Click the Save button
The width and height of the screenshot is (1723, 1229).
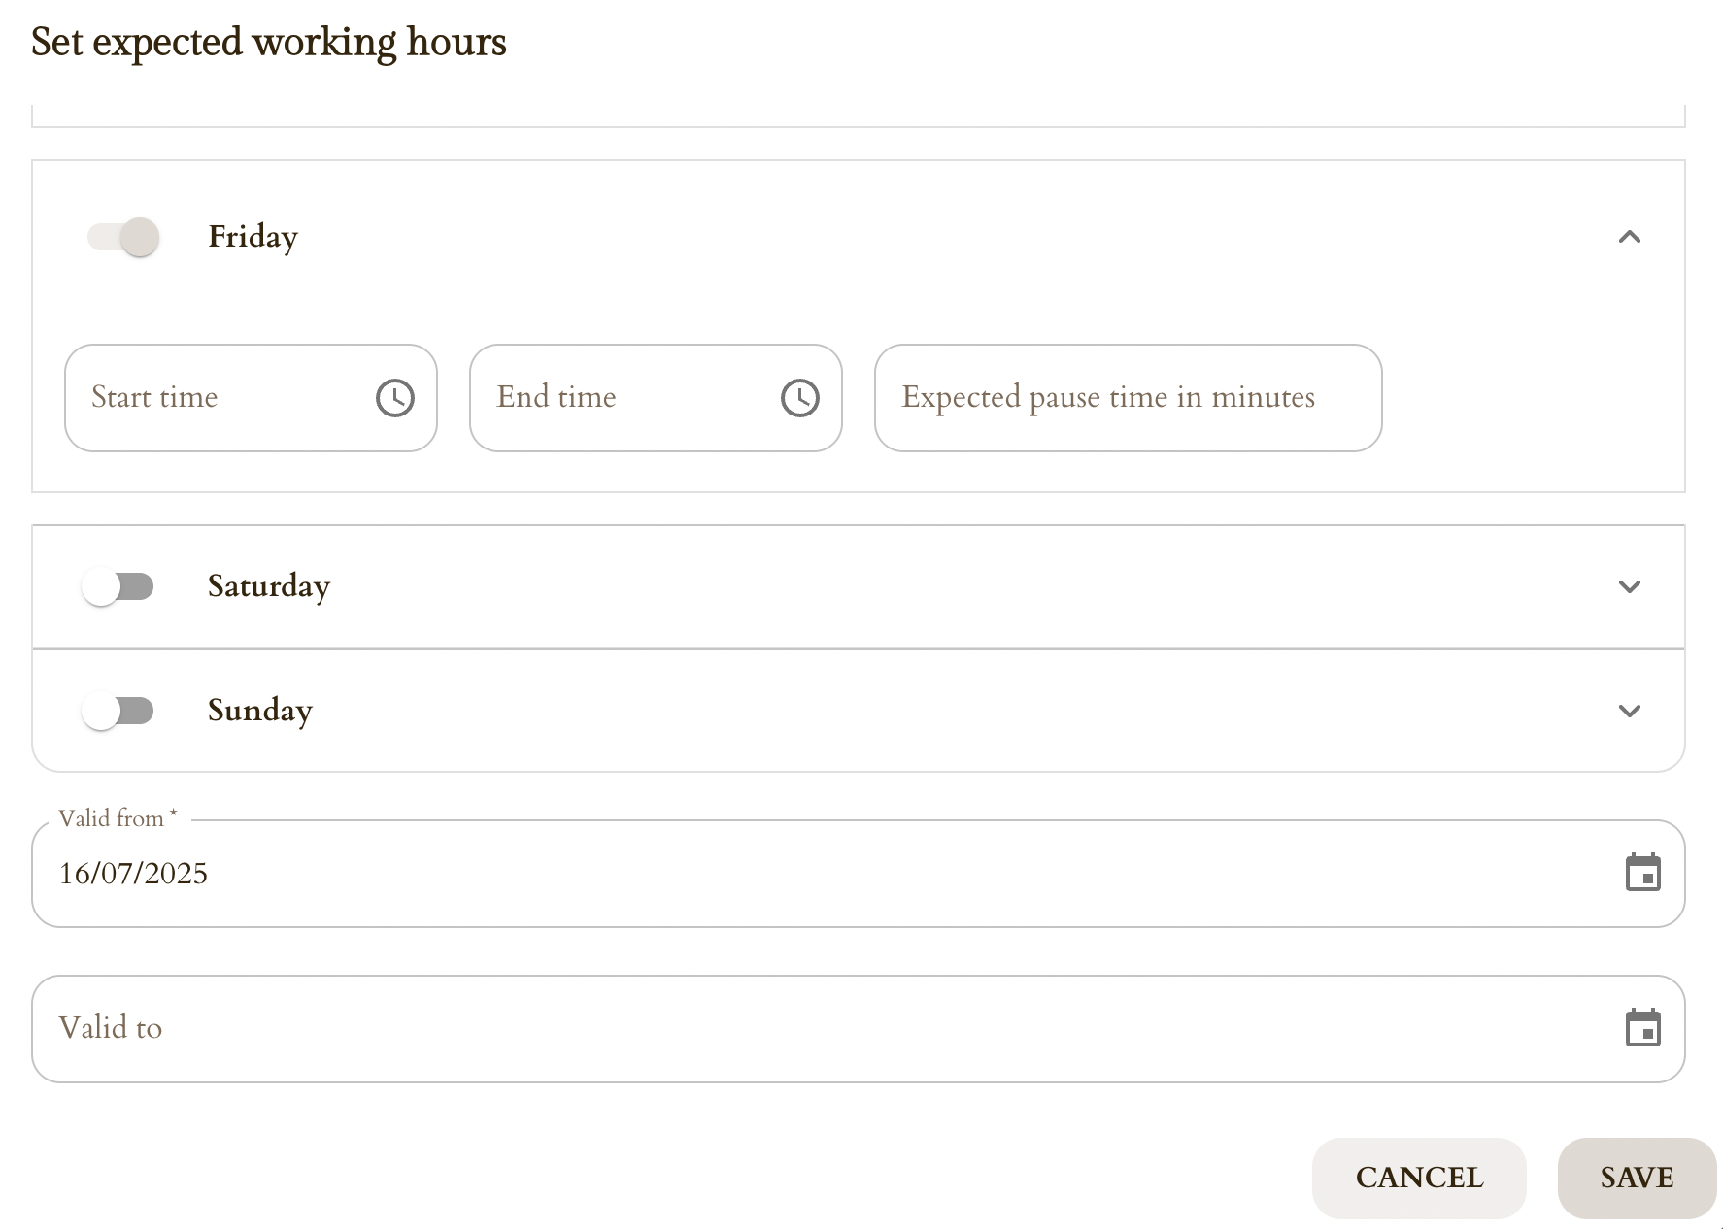(1637, 1178)
